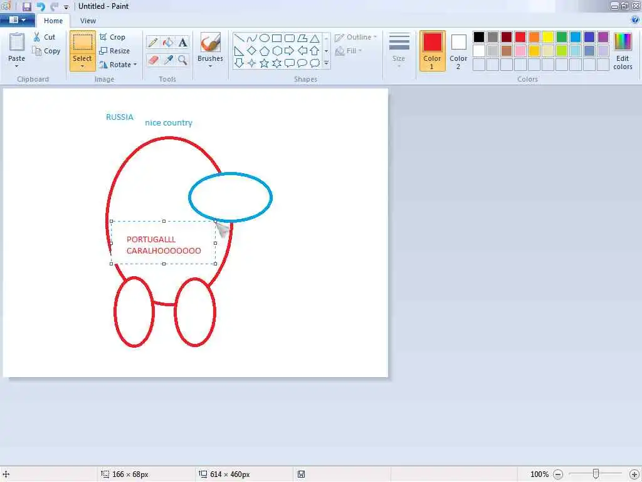Open the Resize dialog button
The width and height of the screenshot is (642, 482).
point(115,51)
